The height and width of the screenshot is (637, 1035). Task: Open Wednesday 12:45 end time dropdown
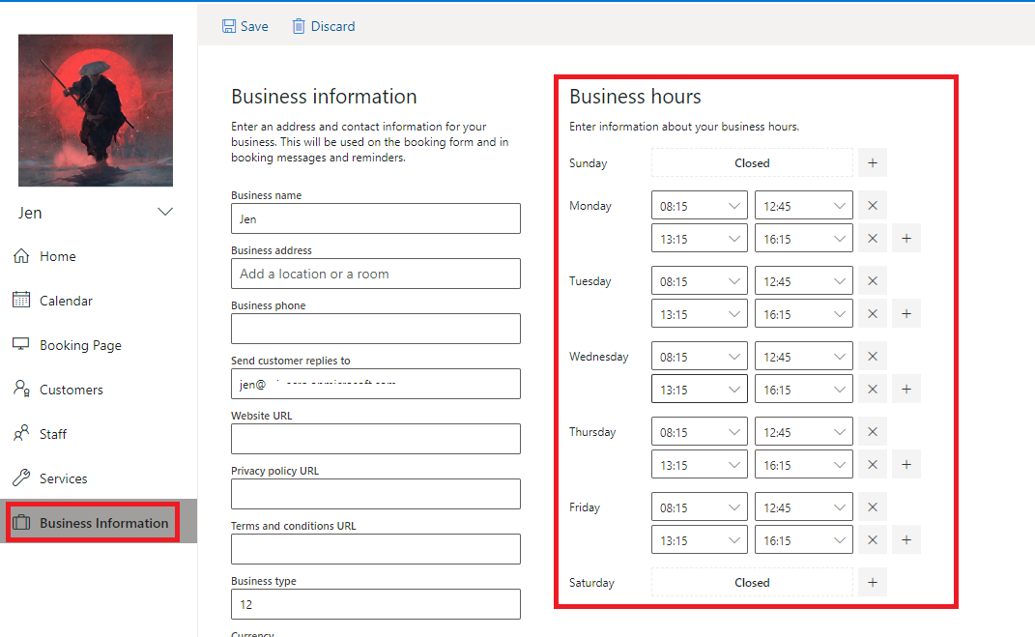tap(803, 356)
